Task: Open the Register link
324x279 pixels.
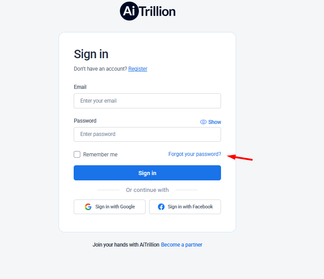Action: tap(138, 69)
